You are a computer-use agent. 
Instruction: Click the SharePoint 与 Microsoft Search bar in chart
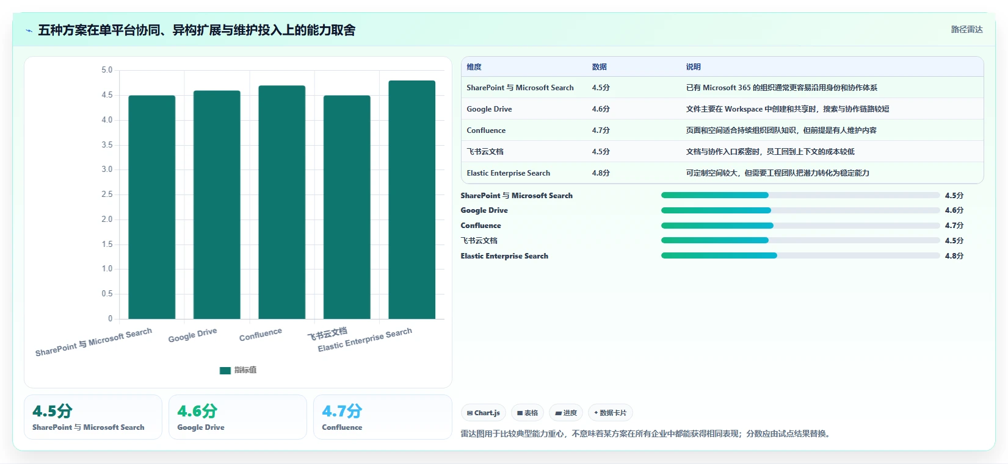(152, 207)
